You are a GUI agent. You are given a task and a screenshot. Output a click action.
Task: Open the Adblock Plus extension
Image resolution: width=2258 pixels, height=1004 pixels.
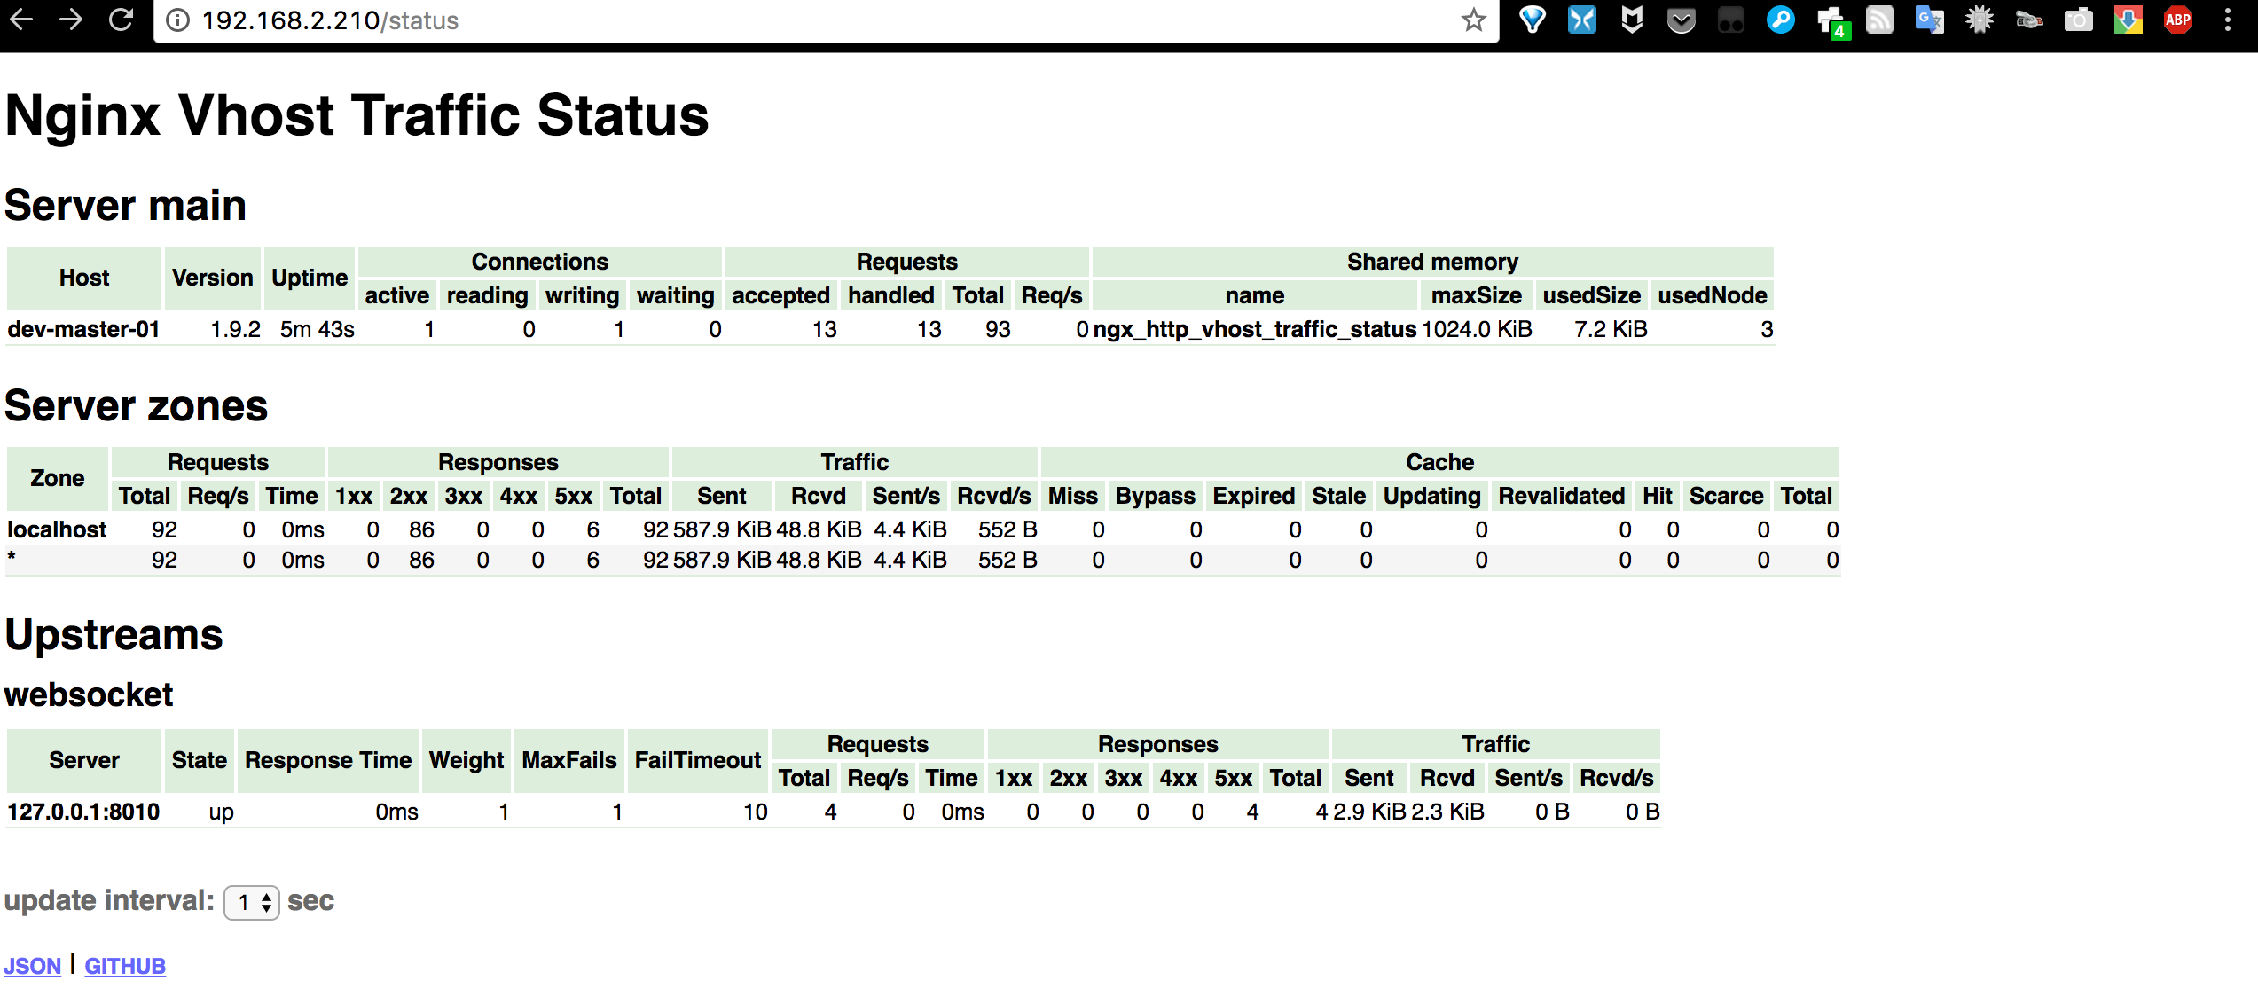[x=2177, y=20]
